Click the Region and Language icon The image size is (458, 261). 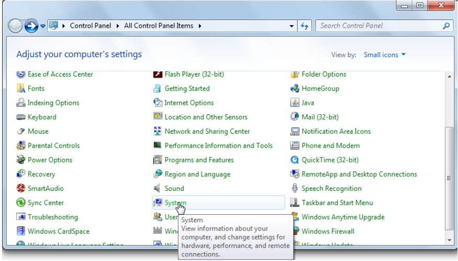pos(158,174)
